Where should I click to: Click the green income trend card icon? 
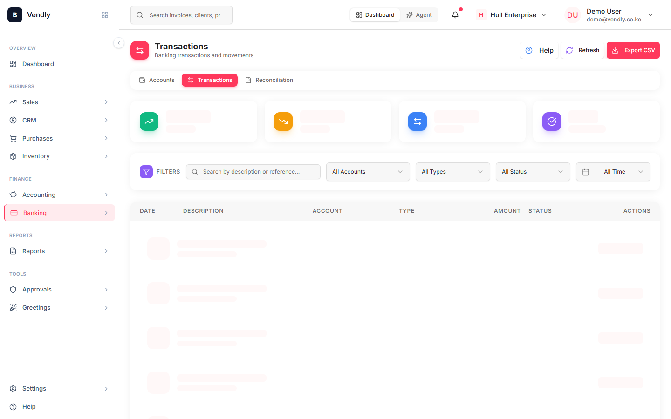click(149, 122)
